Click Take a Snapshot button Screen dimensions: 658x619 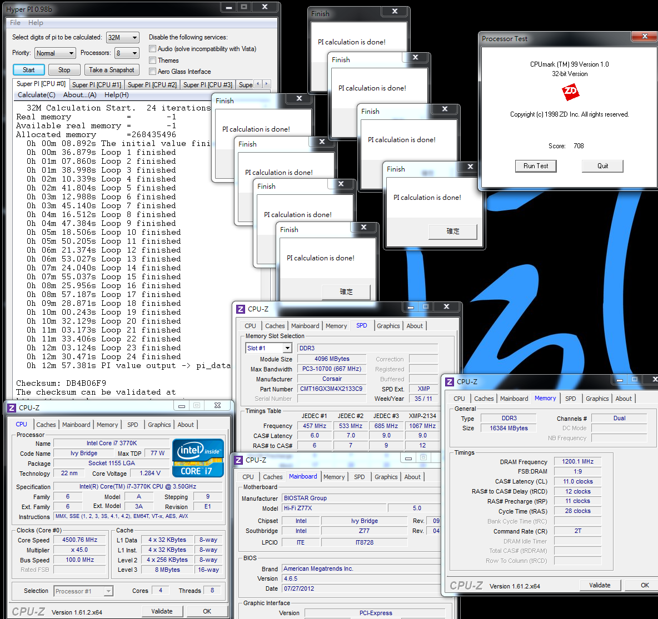tap(112, 70)
